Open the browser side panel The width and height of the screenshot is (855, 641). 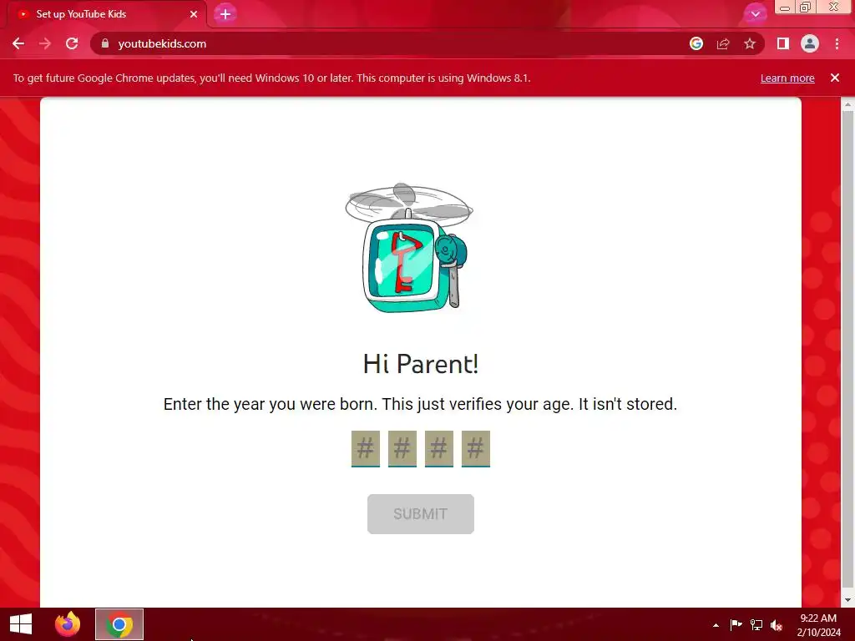coord(783,43)
